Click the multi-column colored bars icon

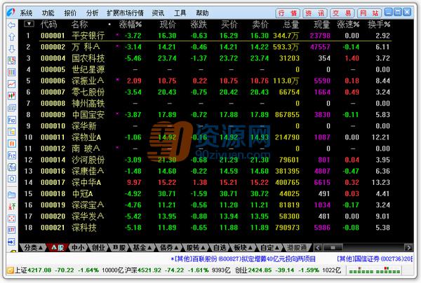click(x=11, y=72)
